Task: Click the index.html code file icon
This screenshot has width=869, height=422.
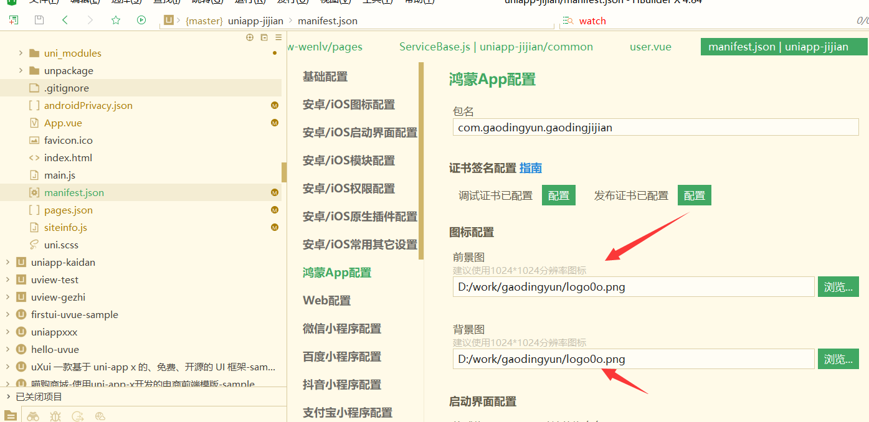Action: tap(34, 157)
